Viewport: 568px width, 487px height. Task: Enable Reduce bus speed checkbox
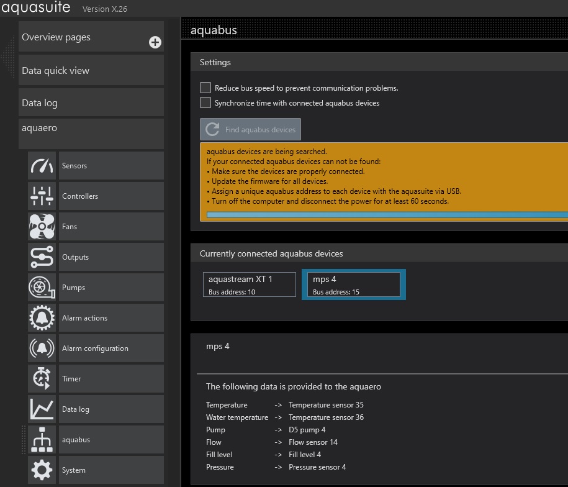(x=205, y=88)
